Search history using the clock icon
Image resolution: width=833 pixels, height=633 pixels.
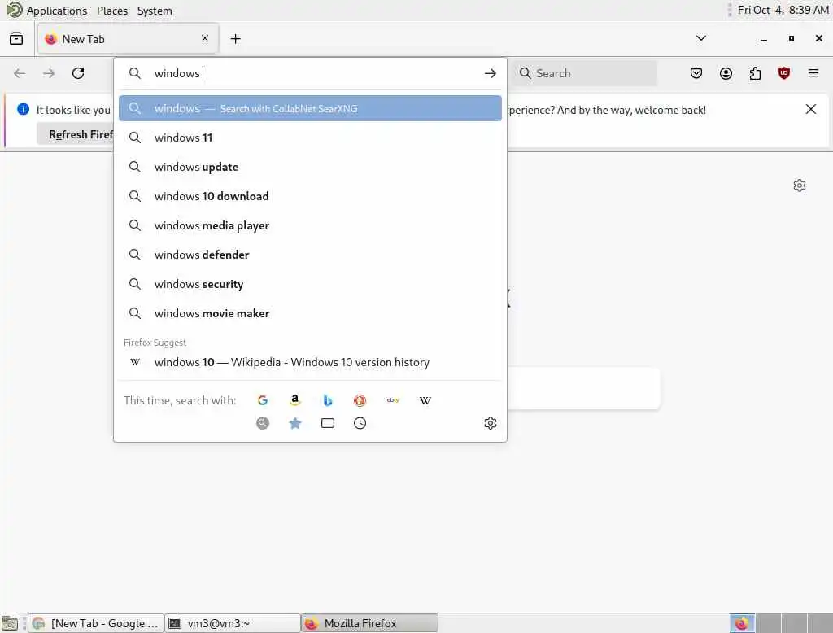(360, 423)
